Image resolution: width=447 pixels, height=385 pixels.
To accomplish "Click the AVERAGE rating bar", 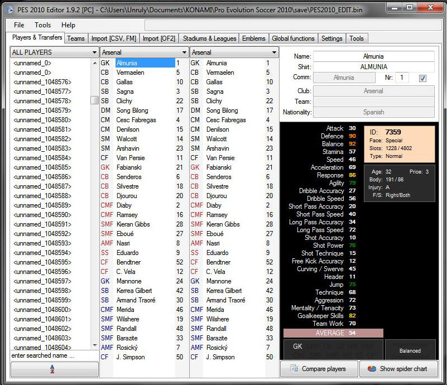I will click(333, 333).
